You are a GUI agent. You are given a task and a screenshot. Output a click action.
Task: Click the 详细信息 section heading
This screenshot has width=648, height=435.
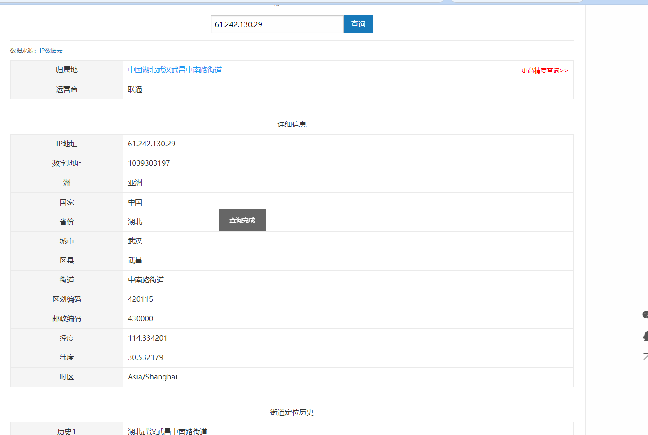tap(291, 124)
